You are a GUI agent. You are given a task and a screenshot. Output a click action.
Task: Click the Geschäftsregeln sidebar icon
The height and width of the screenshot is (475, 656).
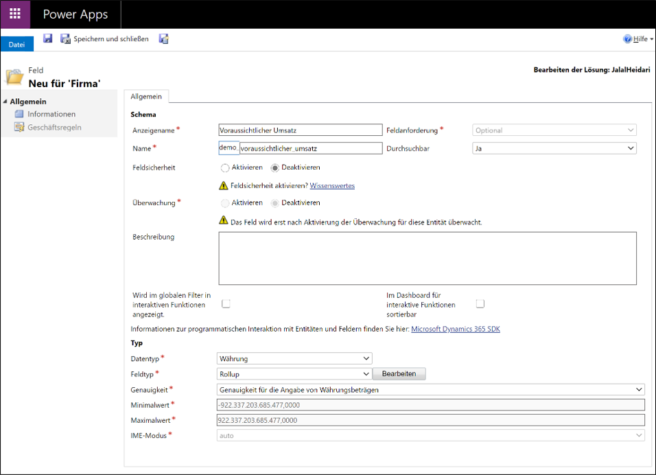click(19, 127)
